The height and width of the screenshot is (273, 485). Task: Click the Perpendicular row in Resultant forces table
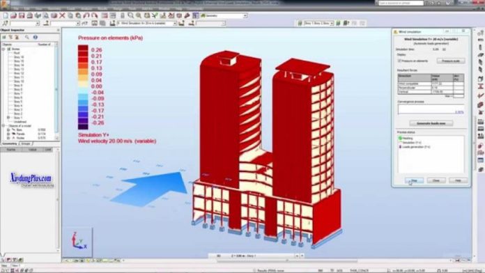click(x=430, y=88)
